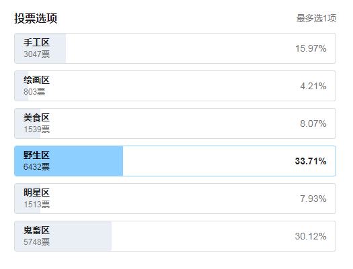Screen dimensions: 353x269
Task: Click the 最多选1项 hint text
Action: pos(316,18)
